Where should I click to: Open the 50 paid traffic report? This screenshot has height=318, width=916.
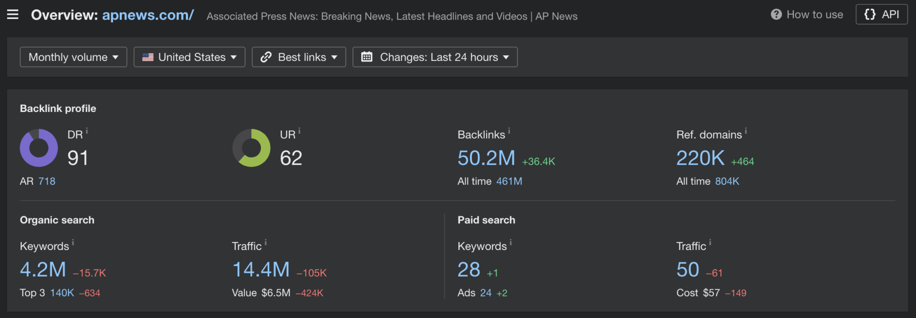click(x=688, y=270)
